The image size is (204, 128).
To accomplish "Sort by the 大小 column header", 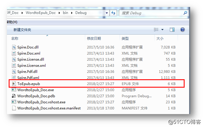I will pyautogui.click(x=160, y=38).
